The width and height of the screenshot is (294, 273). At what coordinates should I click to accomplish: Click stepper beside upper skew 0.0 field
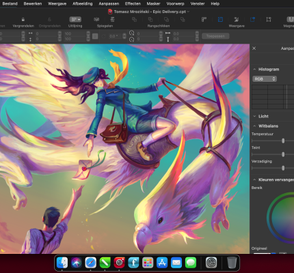click(x=197, y=33)
